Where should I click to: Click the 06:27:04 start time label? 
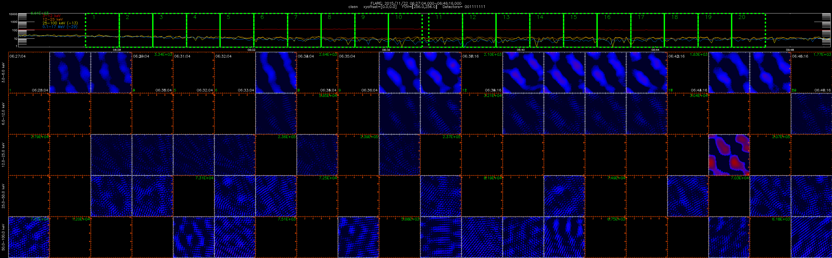18,56
